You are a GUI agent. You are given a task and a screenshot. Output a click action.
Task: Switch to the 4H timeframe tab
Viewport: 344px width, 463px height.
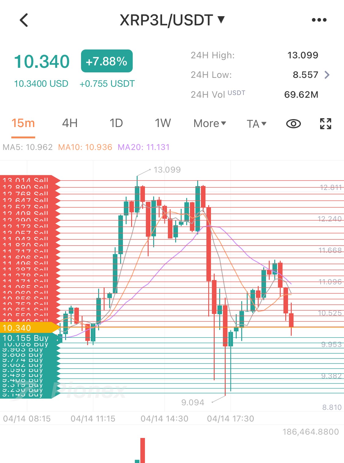pyautogui.click(x=70, y=123)
